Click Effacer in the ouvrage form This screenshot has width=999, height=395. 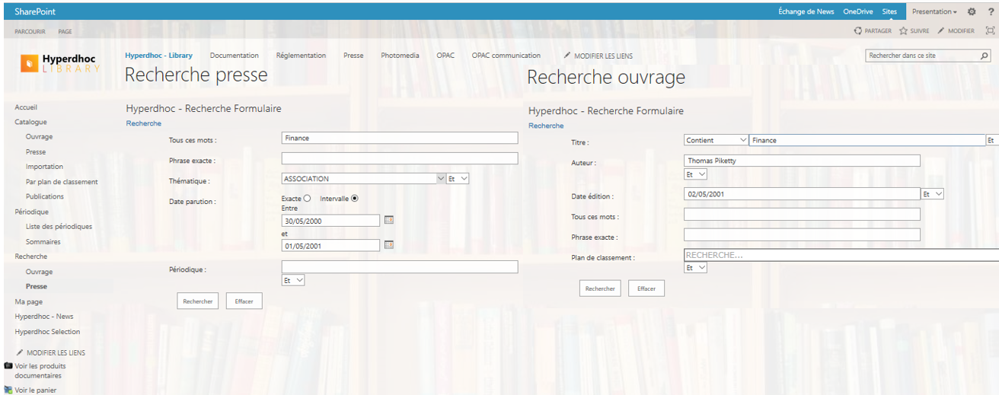click(x=646, y=288)
